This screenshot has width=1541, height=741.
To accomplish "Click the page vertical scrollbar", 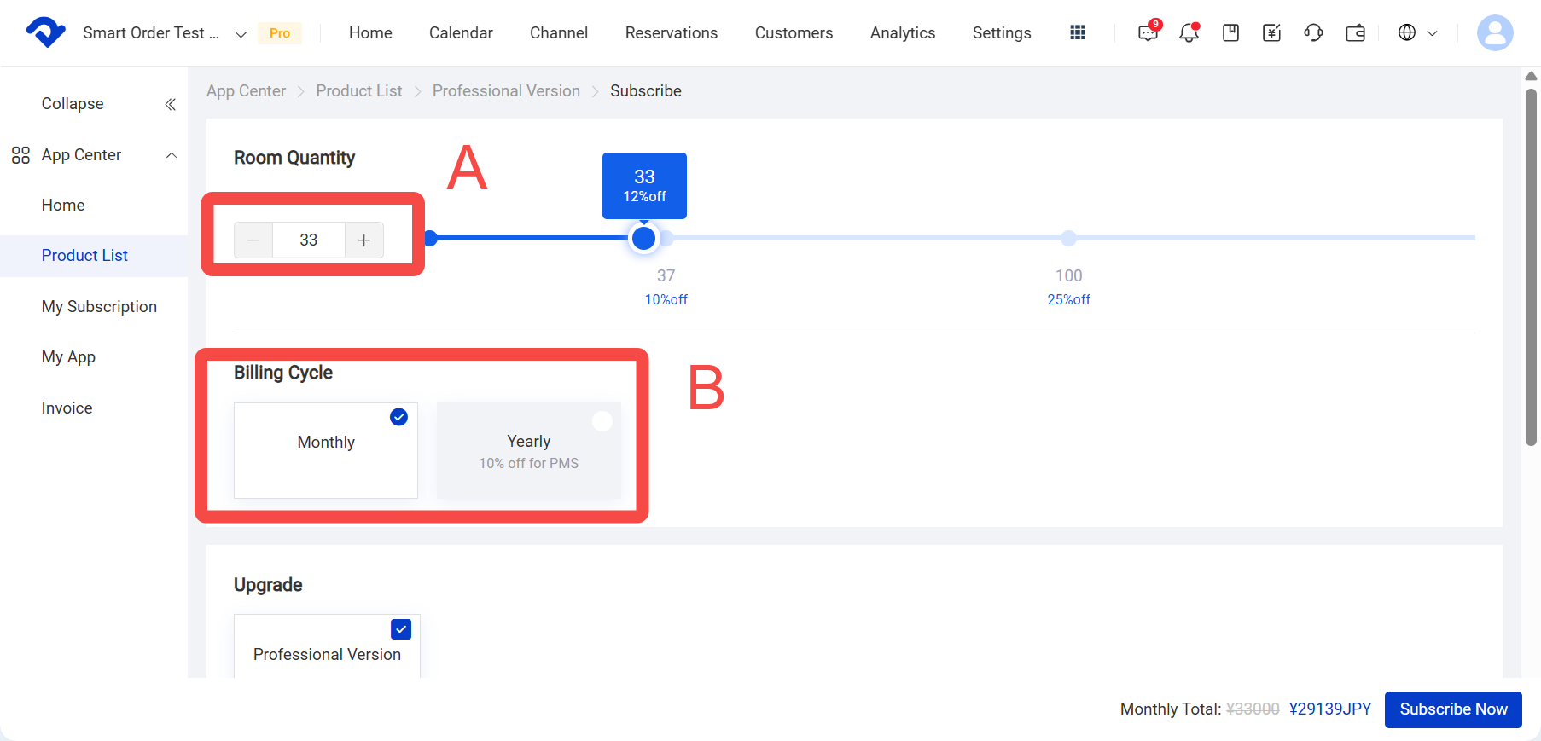I will point(1531,266).
